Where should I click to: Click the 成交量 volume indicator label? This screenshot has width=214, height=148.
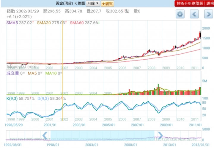coord(13,73)
